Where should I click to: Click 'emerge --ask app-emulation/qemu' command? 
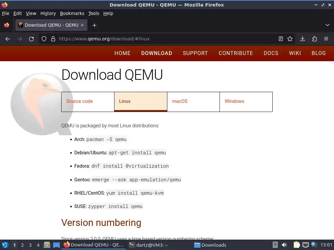(136, 180)
